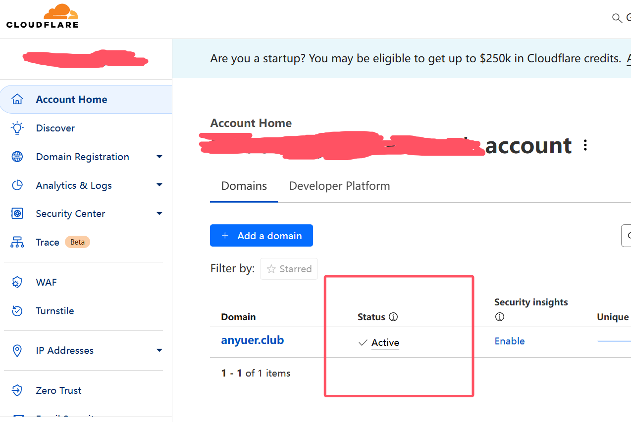Viewport: 631px width, 422px height.
Task: Click the Status column info icon
Action: click(x=393, y=317)
